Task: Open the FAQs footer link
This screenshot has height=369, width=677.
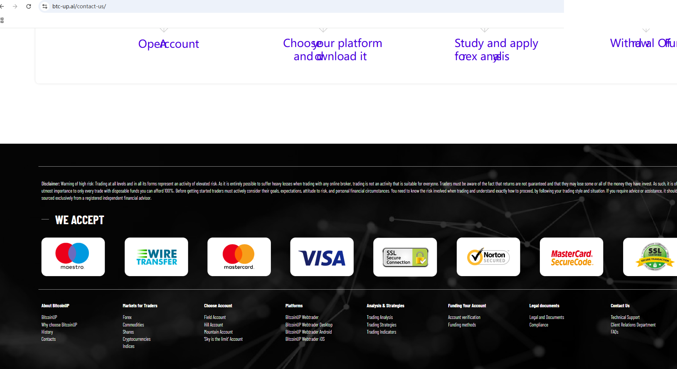Action: click(x=614, y=332)
